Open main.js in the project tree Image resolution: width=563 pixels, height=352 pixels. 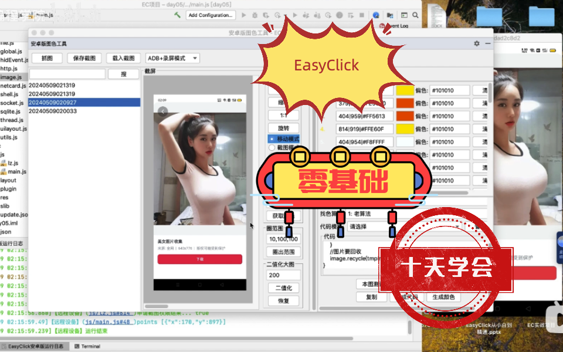coord(17,172)
